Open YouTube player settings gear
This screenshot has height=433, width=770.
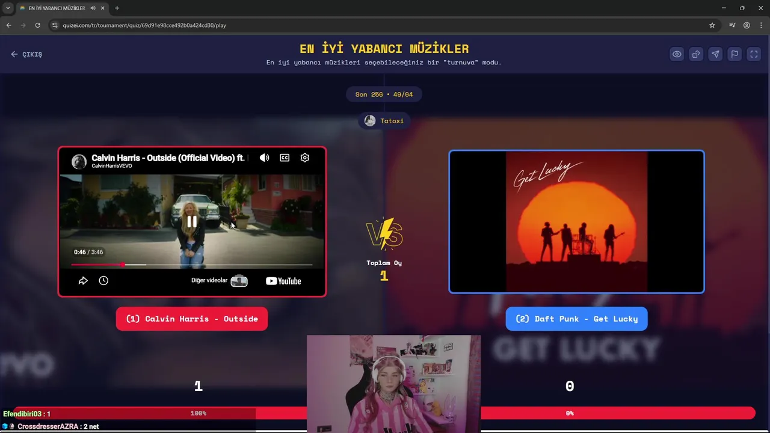click(x=305, y=158)
